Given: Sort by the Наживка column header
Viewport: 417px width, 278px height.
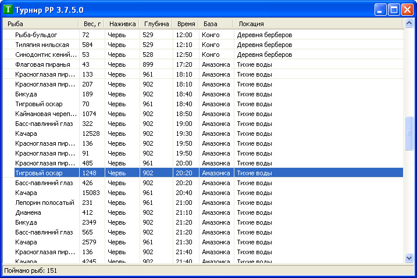Looking at the screenshot, I should coord(122,24).
